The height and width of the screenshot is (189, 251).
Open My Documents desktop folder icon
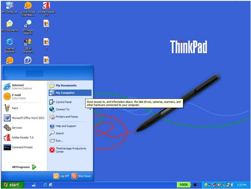click(x=10, y=25)
